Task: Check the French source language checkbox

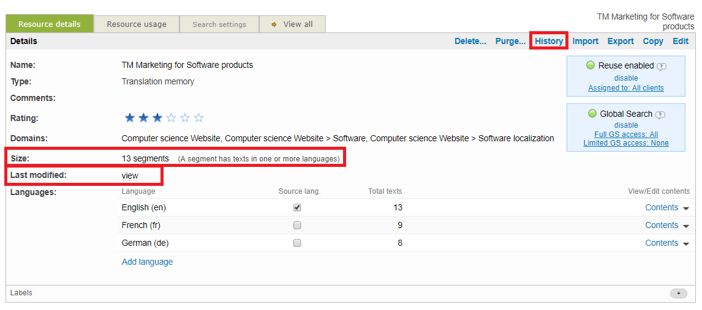Action: 297,226
